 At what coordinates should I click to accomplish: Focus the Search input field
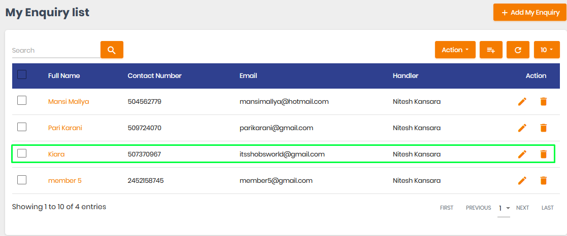point(56,51)
